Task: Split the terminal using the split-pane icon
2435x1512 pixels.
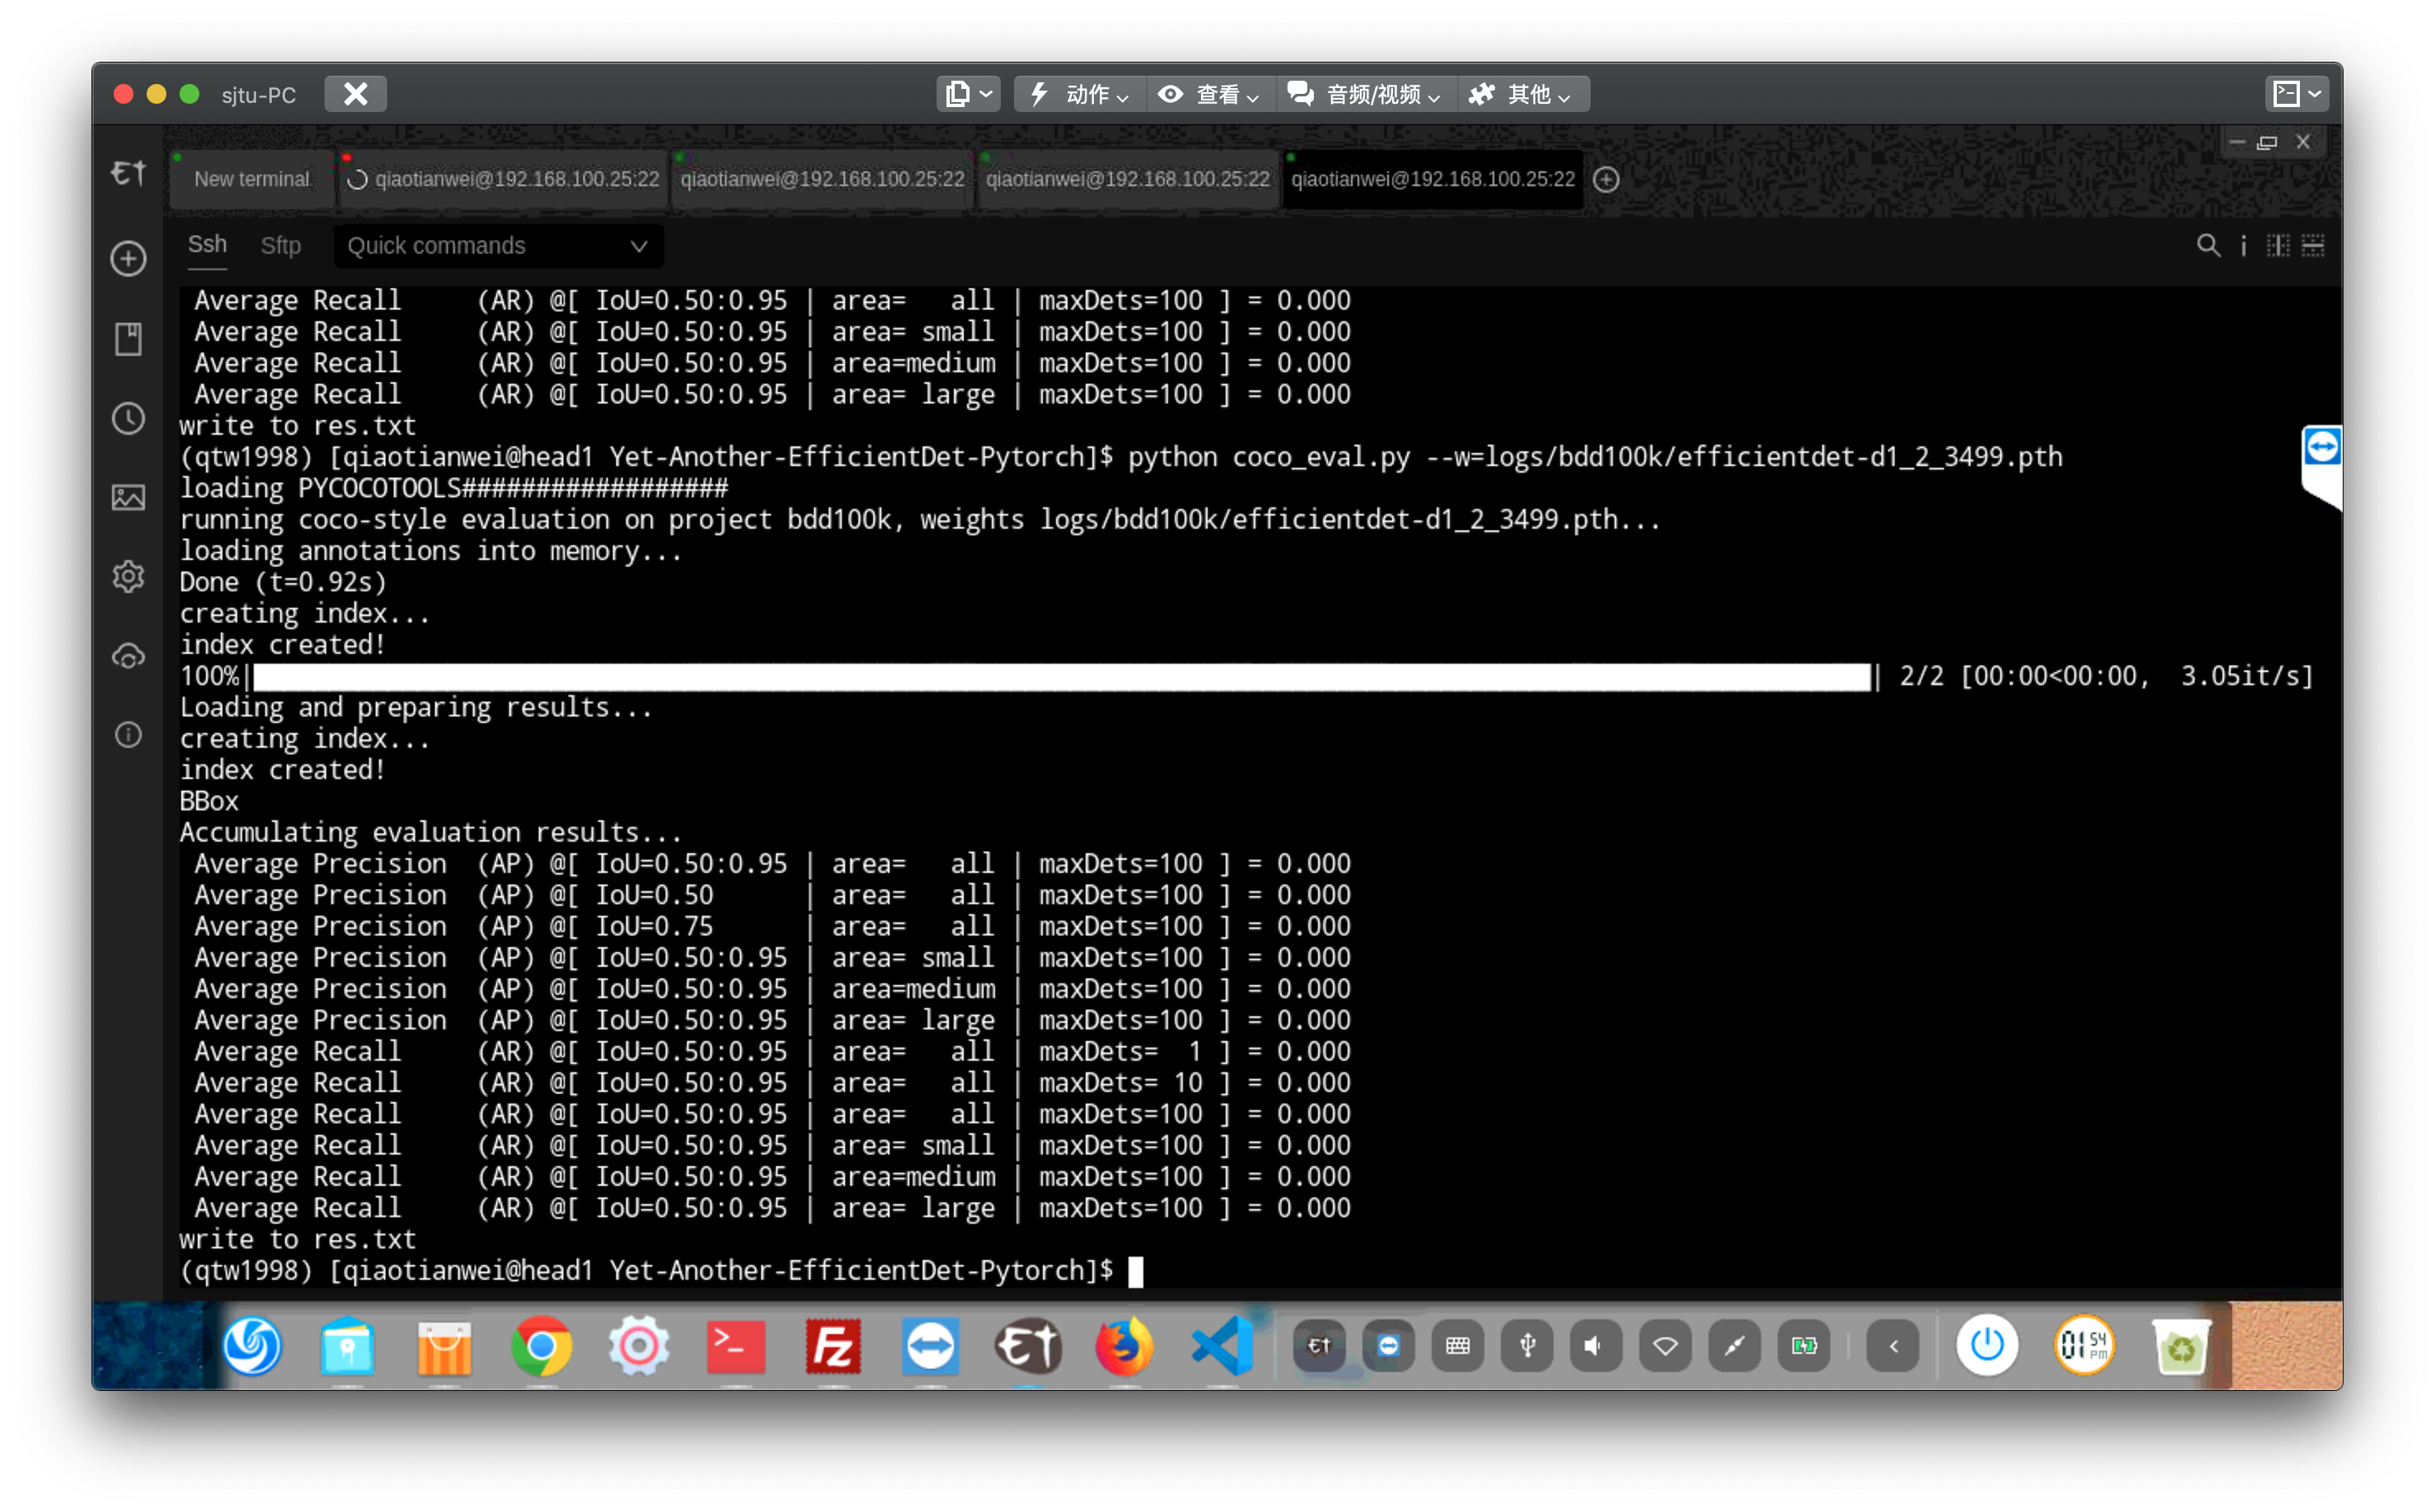Action: 2278,245
